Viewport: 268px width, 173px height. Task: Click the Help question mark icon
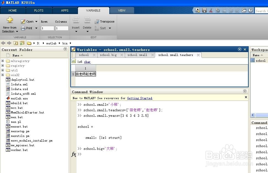pos(251,10)
